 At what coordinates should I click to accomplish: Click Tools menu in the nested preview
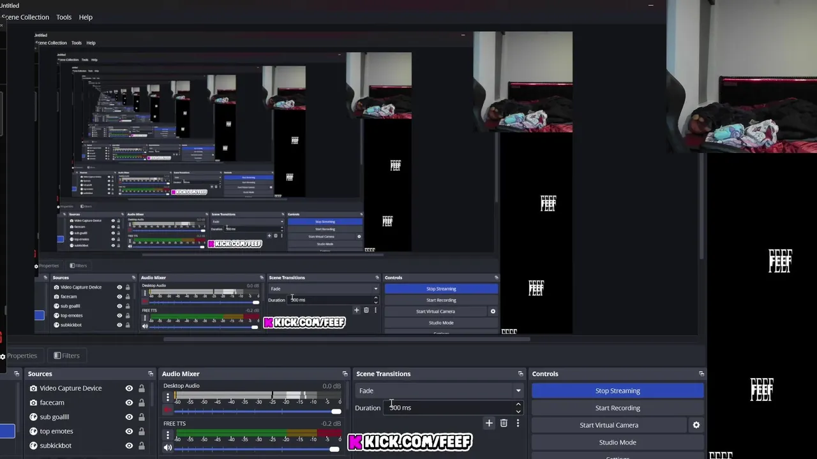point(76,43)
